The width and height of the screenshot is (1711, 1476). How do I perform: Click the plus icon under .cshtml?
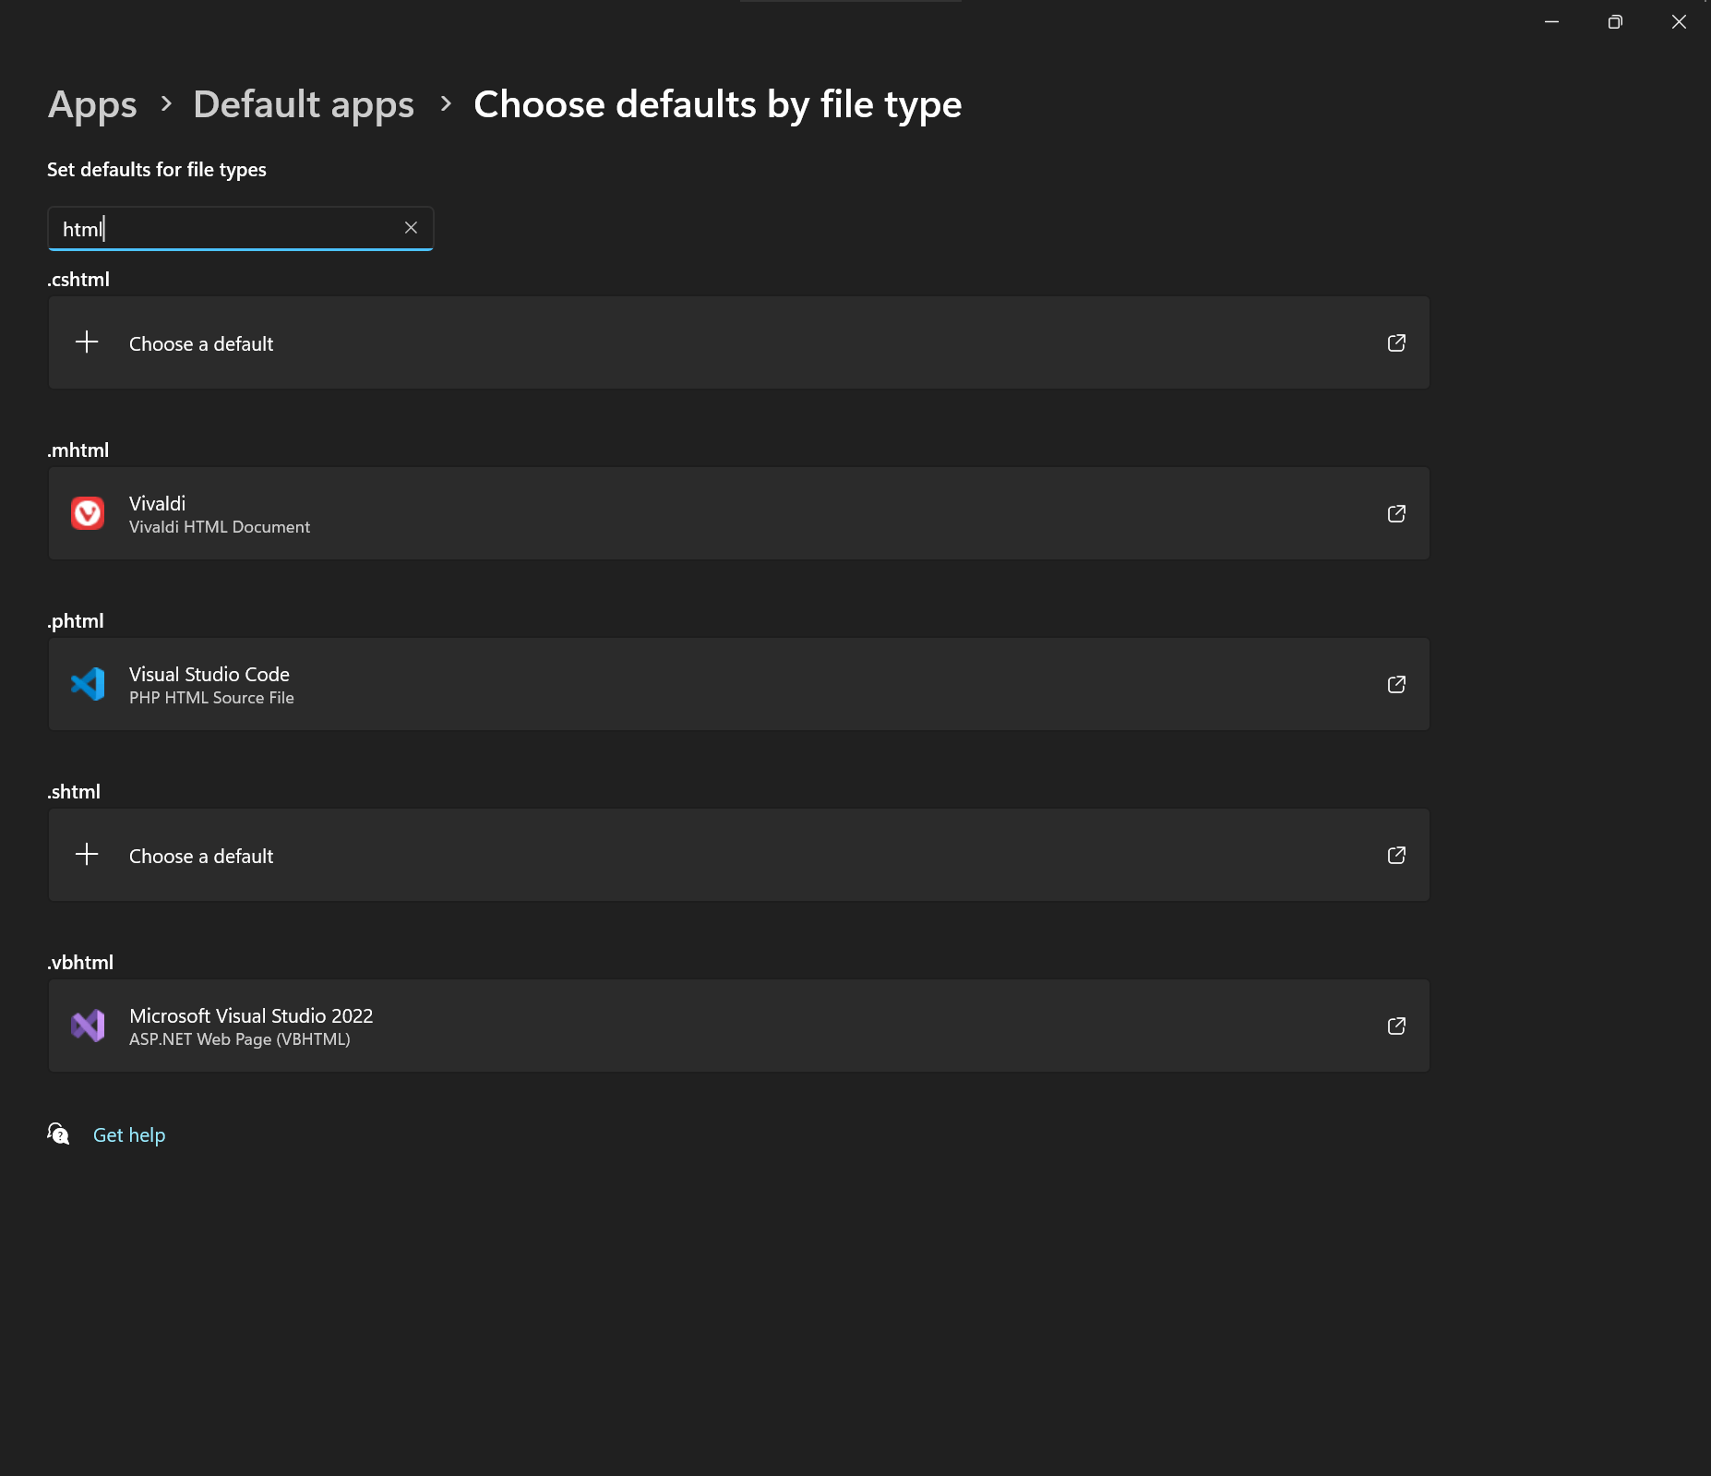pos(87,342)
